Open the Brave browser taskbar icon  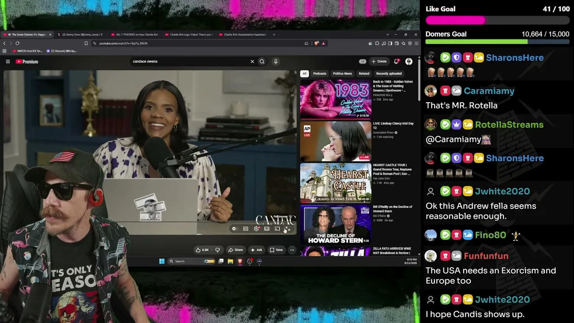(240, 261)
